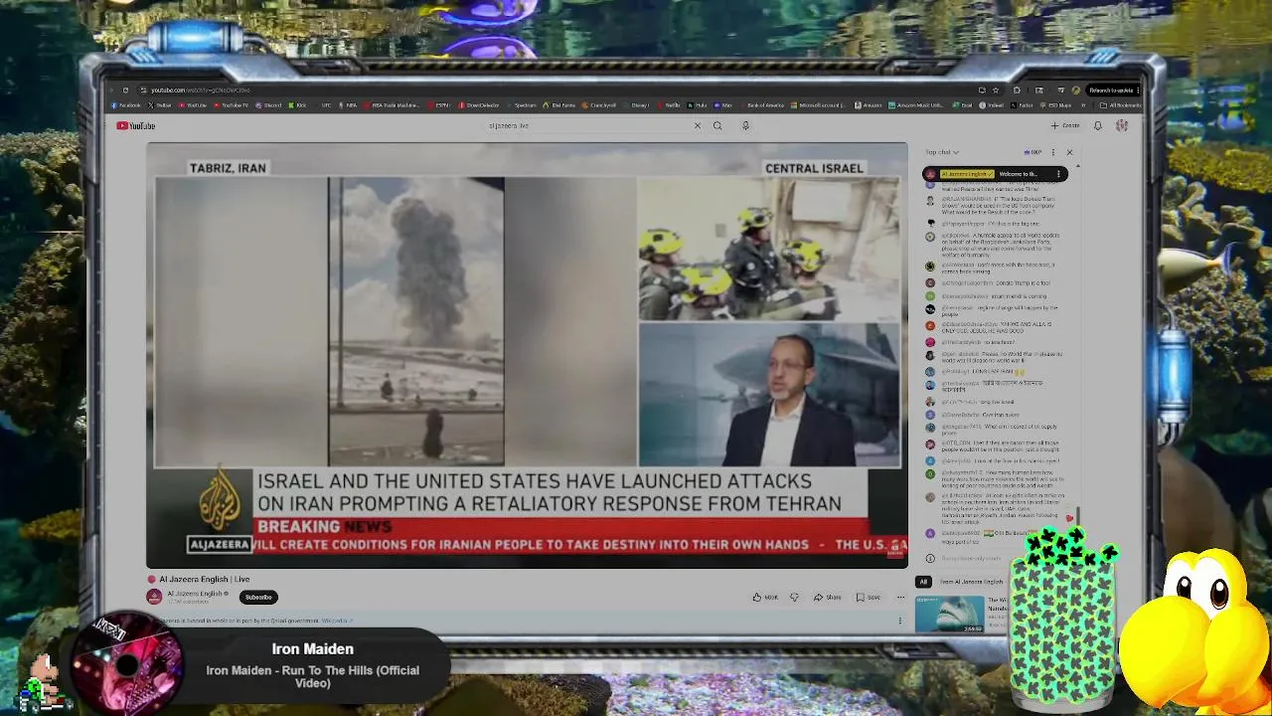Open the YouTube TV bookmark
1272x716 pixels.
click(232, 105)
